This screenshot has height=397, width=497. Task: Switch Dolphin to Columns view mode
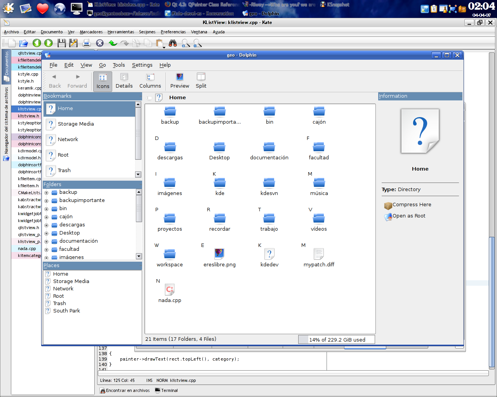pyautogui.click(x=150, y=81)
